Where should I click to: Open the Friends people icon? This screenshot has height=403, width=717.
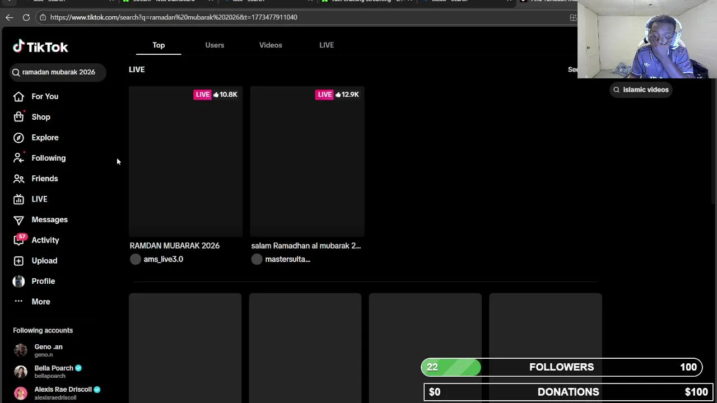pyautogui.click(x=18, y=179)
